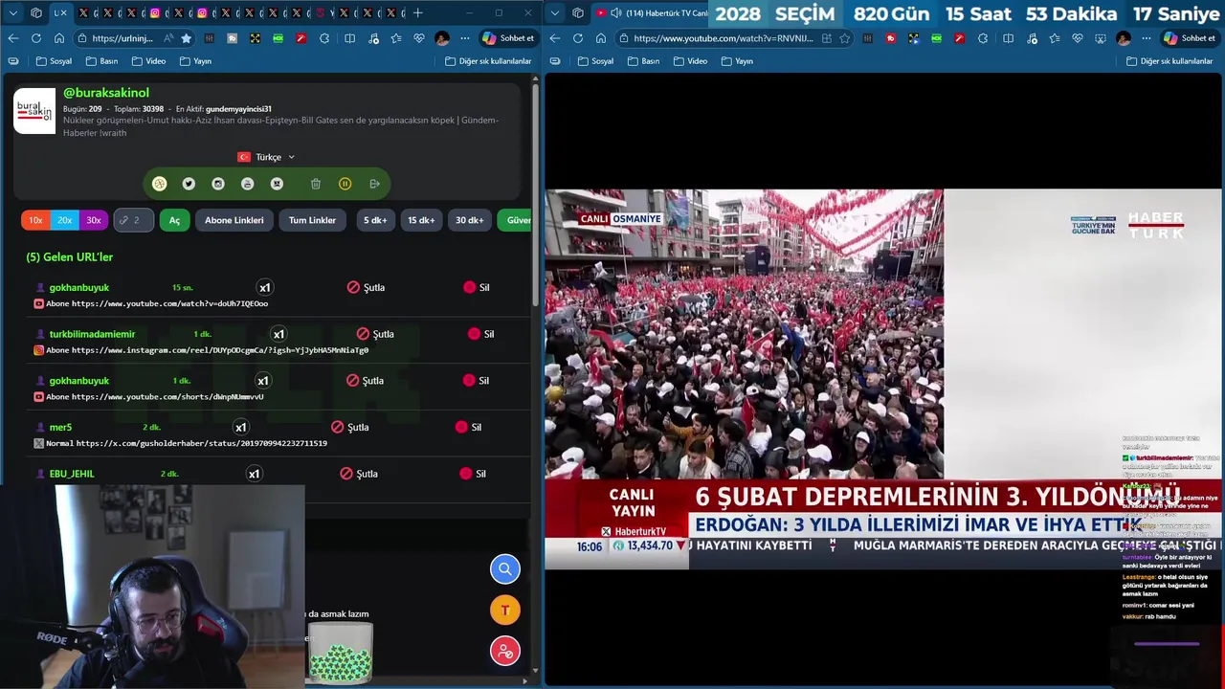The width and height of the screenshot is (1225, 689).
Task: Click Şutla for EBU_JEHIL row
Action: [359, 474]
